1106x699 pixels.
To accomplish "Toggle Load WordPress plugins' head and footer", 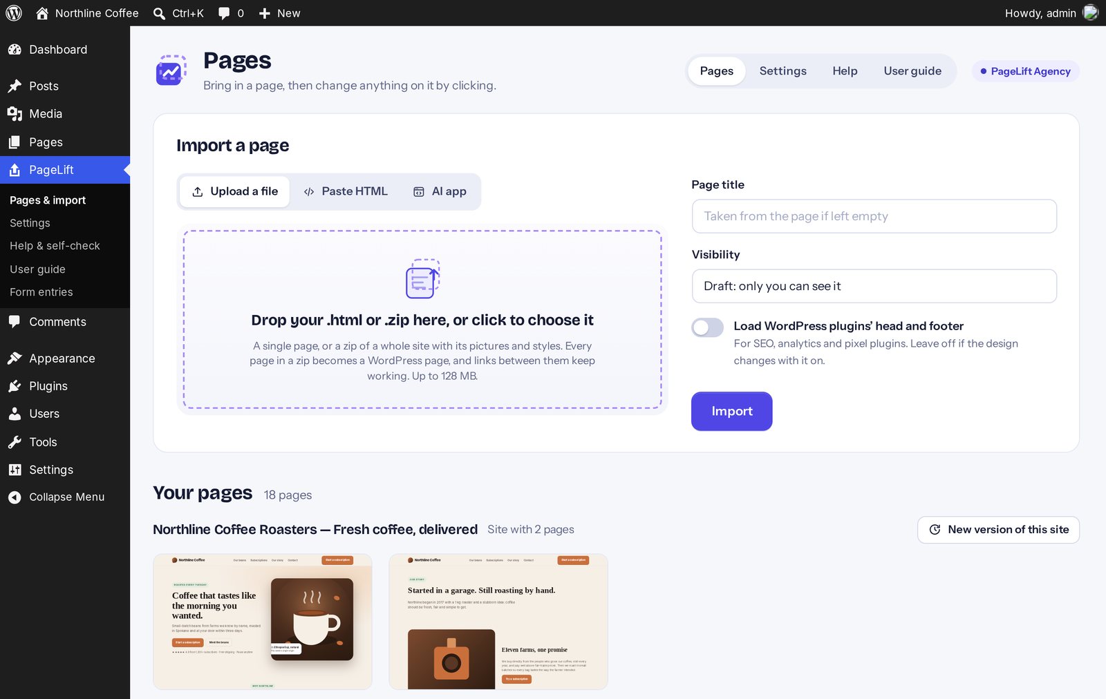I will pos(708,327).
